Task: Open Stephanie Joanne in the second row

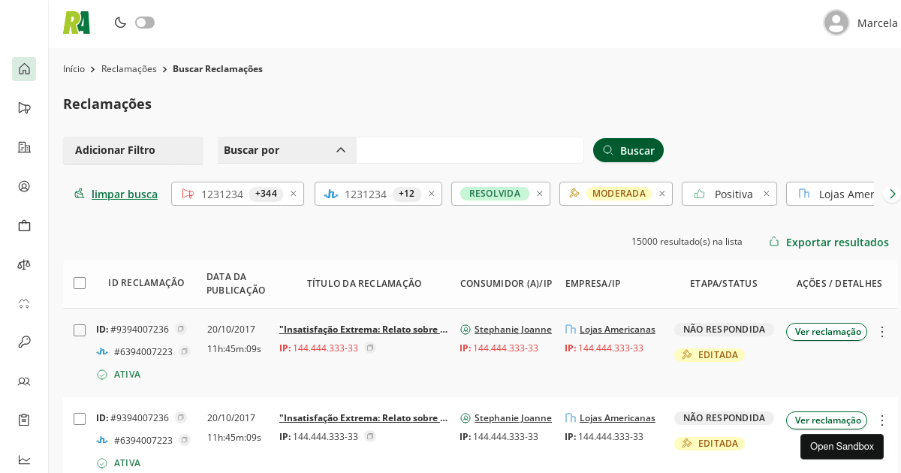Action: (x=513, y=418)
